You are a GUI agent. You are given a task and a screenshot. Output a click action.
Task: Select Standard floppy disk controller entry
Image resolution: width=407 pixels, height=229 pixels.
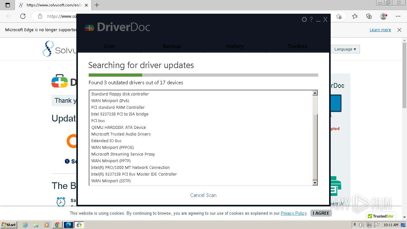pos(120,94)
